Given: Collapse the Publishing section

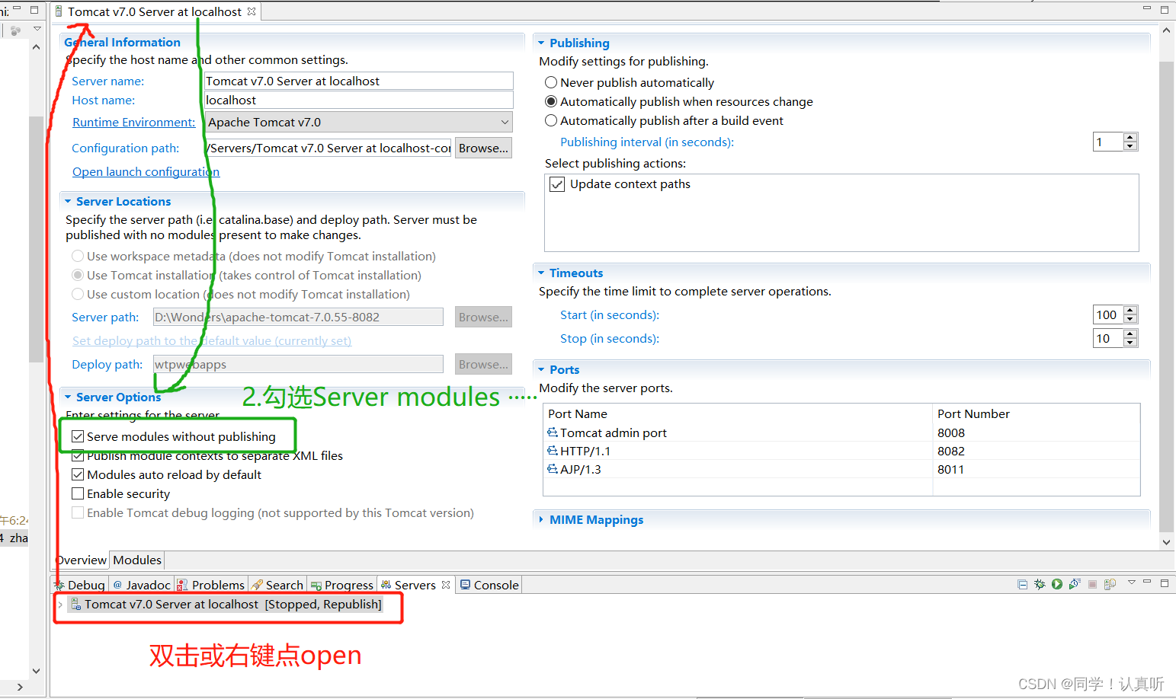Looking at the screenshot, I should (x=541, y=43).
